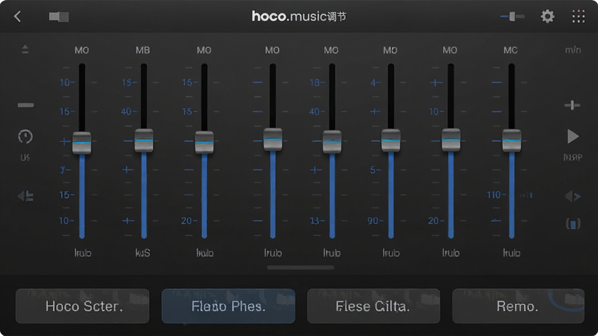Click the MB band label
598x336 pixels.
click(143, 50)
